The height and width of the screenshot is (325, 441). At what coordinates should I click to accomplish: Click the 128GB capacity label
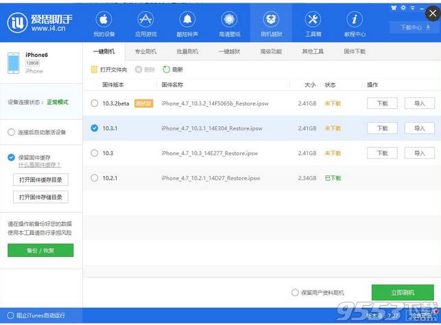click(33, 63)
